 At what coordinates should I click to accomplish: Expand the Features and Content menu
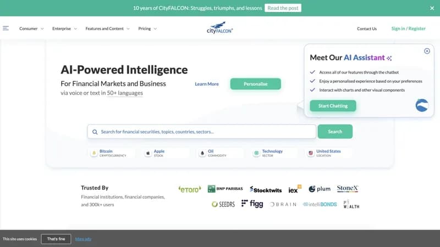[107, 29]
